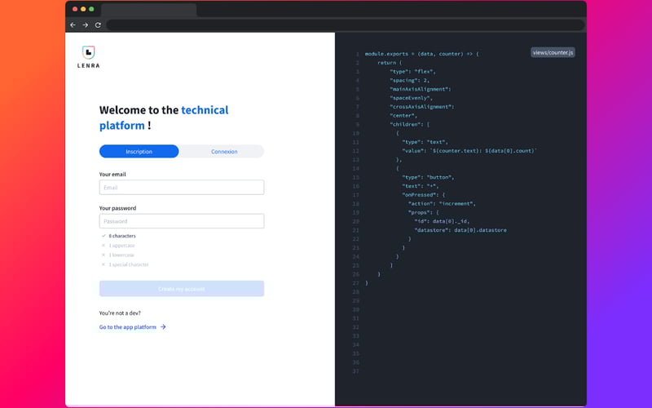Click the 8 characters requirement text
The image size is (652, 408).
coord(122,236)
